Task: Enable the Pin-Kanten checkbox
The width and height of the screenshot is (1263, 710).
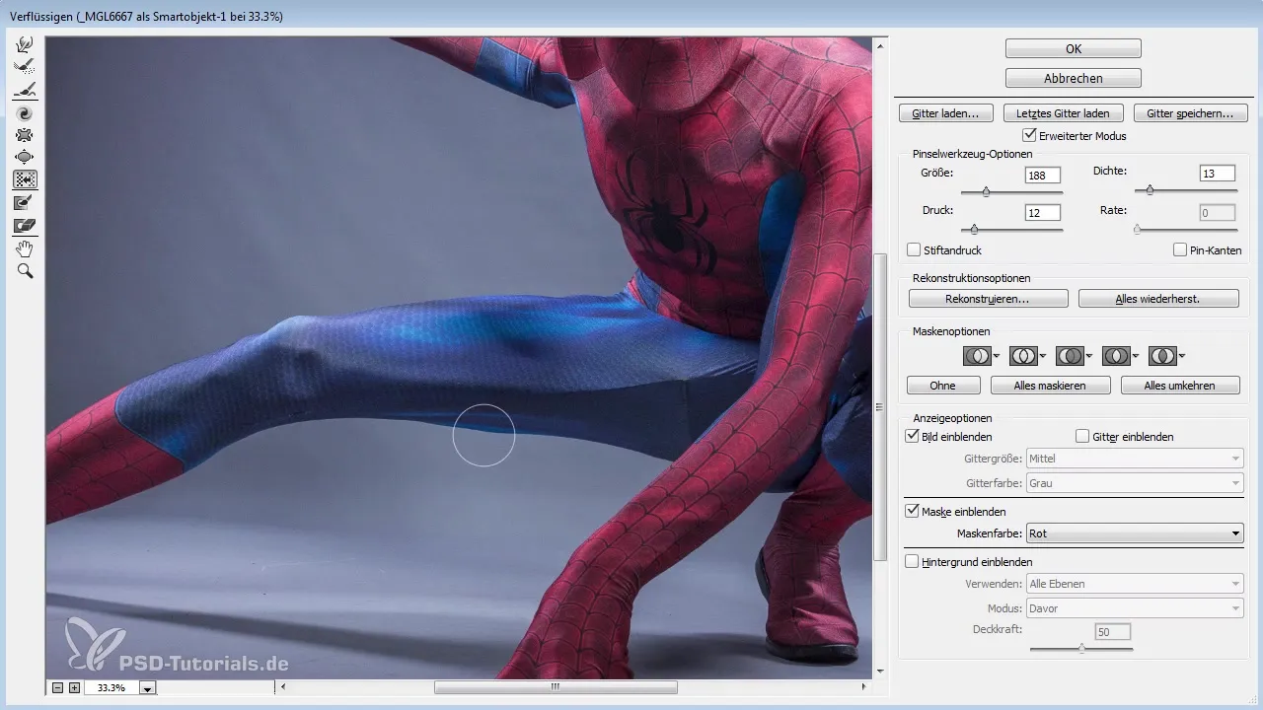Action: tap(1180, 250)
